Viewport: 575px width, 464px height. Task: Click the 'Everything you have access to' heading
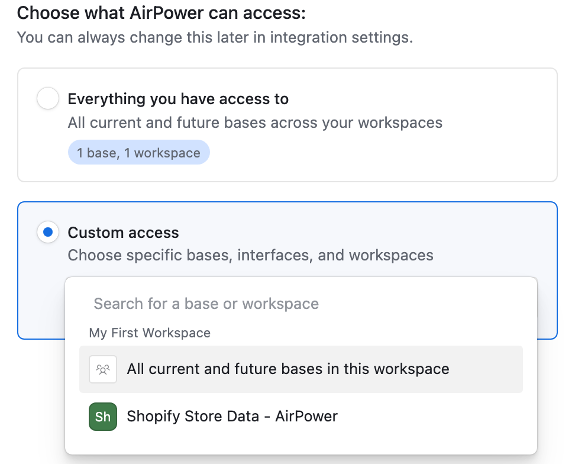178,99
